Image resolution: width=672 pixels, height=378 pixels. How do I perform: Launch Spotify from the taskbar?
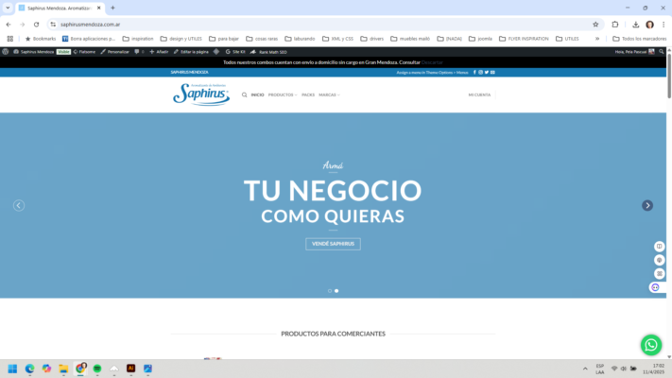[x=97, y=369]
